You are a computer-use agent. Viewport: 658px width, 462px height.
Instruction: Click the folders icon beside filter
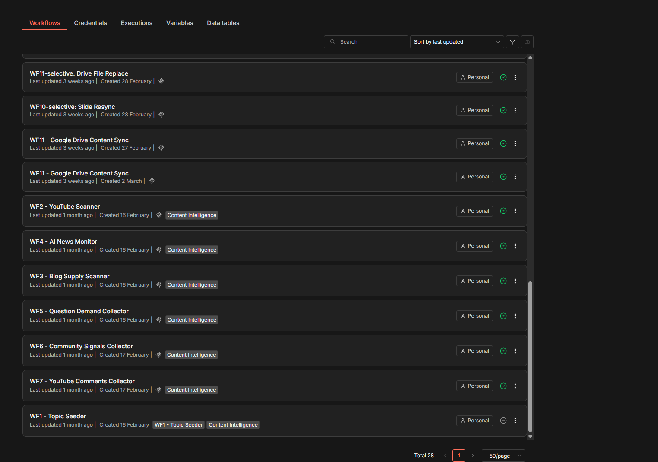pos(527,41)
